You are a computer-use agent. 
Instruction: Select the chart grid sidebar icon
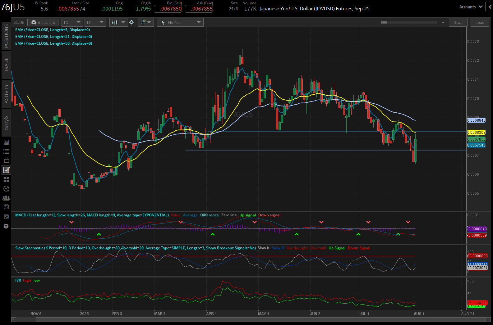6,170
